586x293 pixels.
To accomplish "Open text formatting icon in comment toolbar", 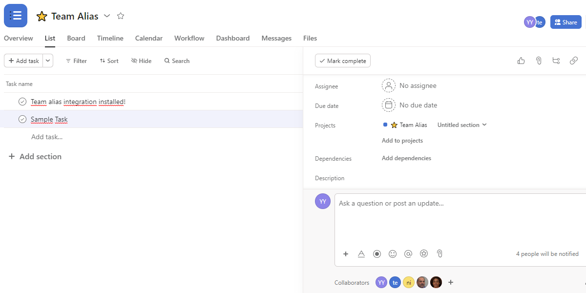I will 361,254.
